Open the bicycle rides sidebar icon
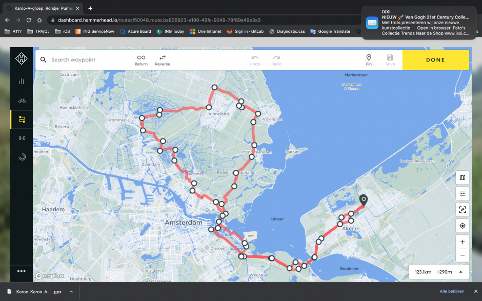 [x=22, y=101]
